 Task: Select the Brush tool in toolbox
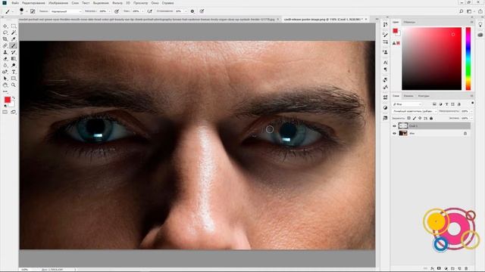point(14,45)
